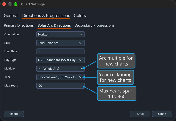Image resolution: width=176 pixels, height=121 pixels.
Task: Open the Multiple dropdown set to ×1 (Whole Arc)
Action: 61,69
